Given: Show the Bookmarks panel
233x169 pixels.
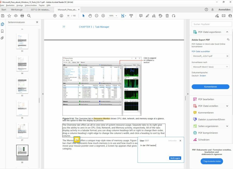Looking at the screenshot, I should coord(3,31).
